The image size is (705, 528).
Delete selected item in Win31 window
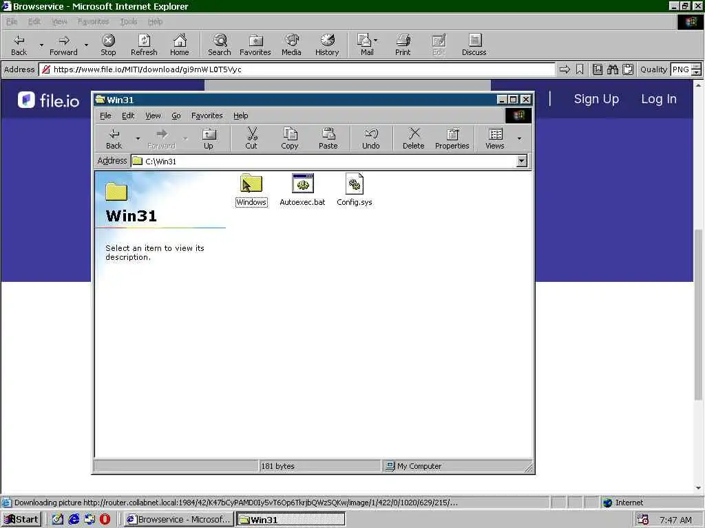[414, 138]
